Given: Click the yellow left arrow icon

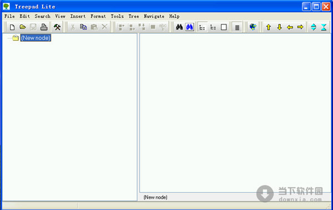Looking at the screenshot, I should [x=290, y=27].
